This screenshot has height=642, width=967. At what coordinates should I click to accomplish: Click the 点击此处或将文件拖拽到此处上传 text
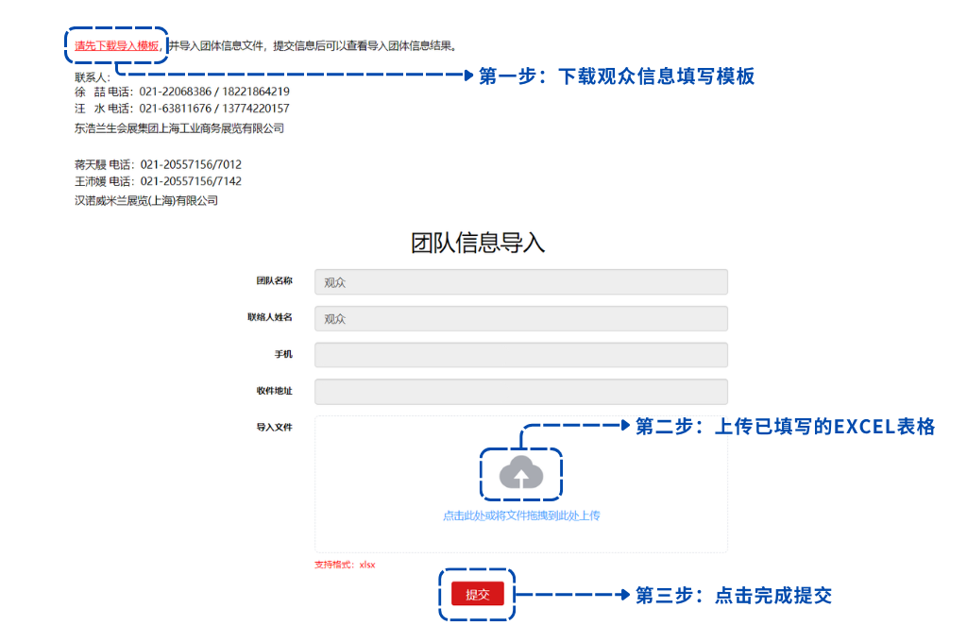[521, 515]
